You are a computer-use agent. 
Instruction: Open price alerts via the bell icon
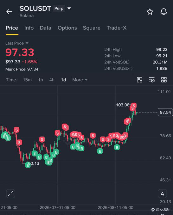click(x=164, y=12)
